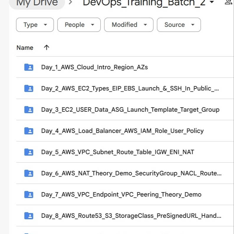Click the Day_6 shared folder icon
Image resolution: width=234 pixels, height=234 pixels.
(29, 173)
